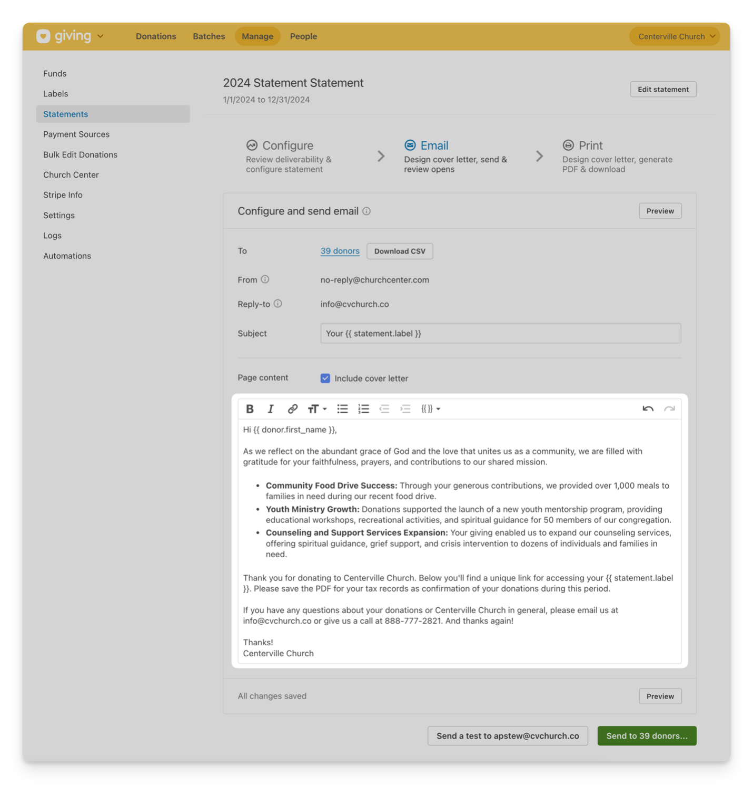Edit the email Subject field
The height and width of the screenshot is (786, 753).
point(500,333)
